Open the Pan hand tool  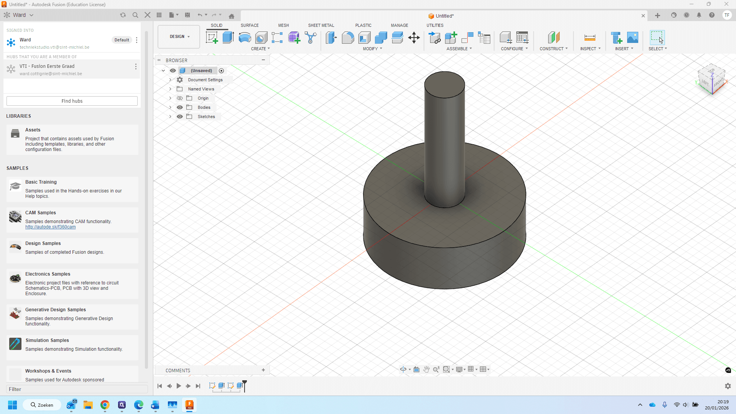pyautogui.click(x=426, y=369)
